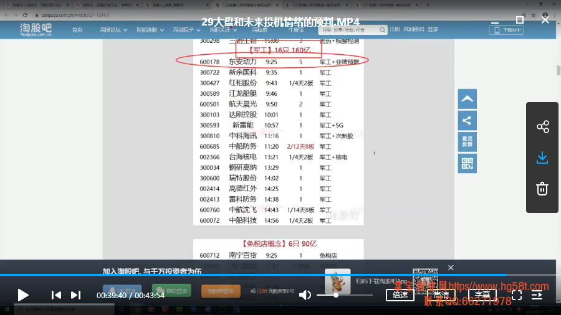Viewport: 561px width, 315px height.
Task: Open a new browser tab with plus icon
Action: (428, 5)
